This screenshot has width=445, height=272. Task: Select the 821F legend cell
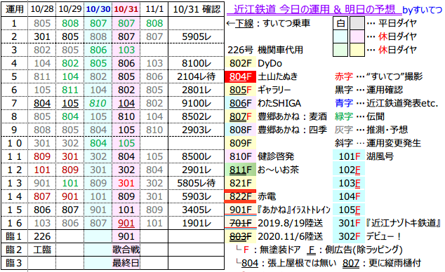[x=240, y=183]
